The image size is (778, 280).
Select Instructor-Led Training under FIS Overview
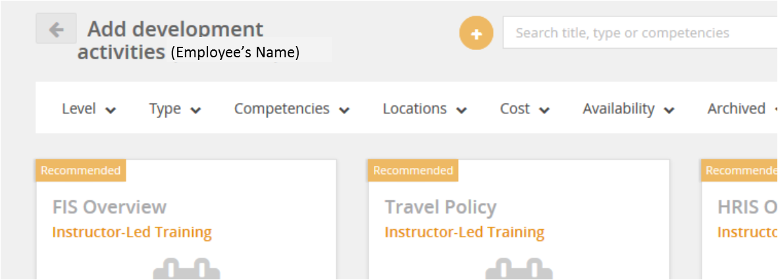pyautogui.click(x=132, y=232)
